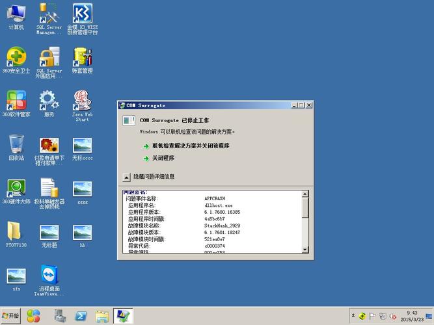
Task: Open TeamViewer 远程桌面 shortcut
Action: [x=49, y=274]
